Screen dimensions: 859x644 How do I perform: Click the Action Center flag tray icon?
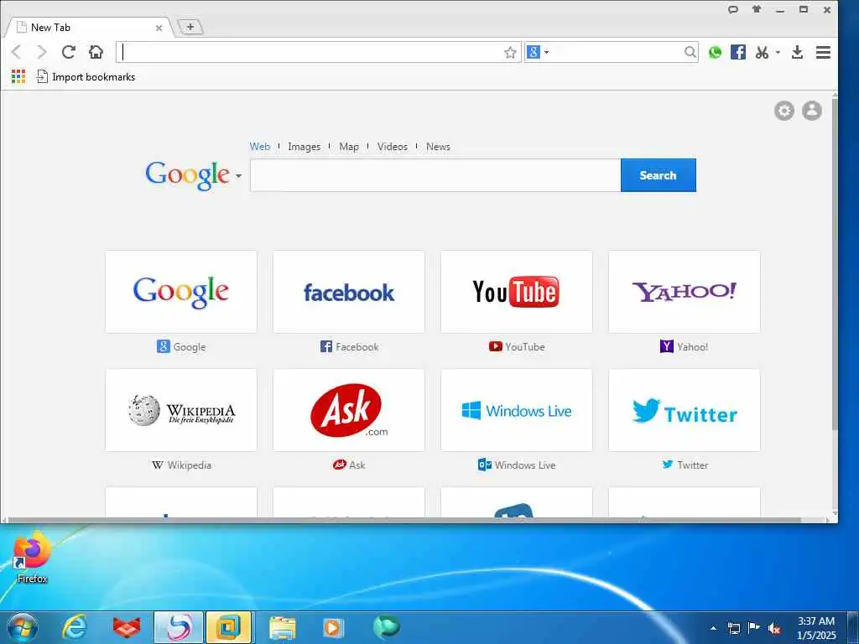coord(754,627)
